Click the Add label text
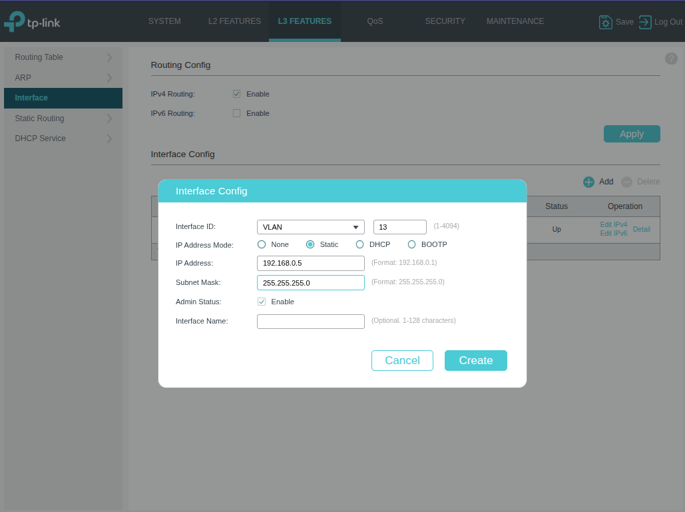 pyautogui.click(x=606, y=182)
